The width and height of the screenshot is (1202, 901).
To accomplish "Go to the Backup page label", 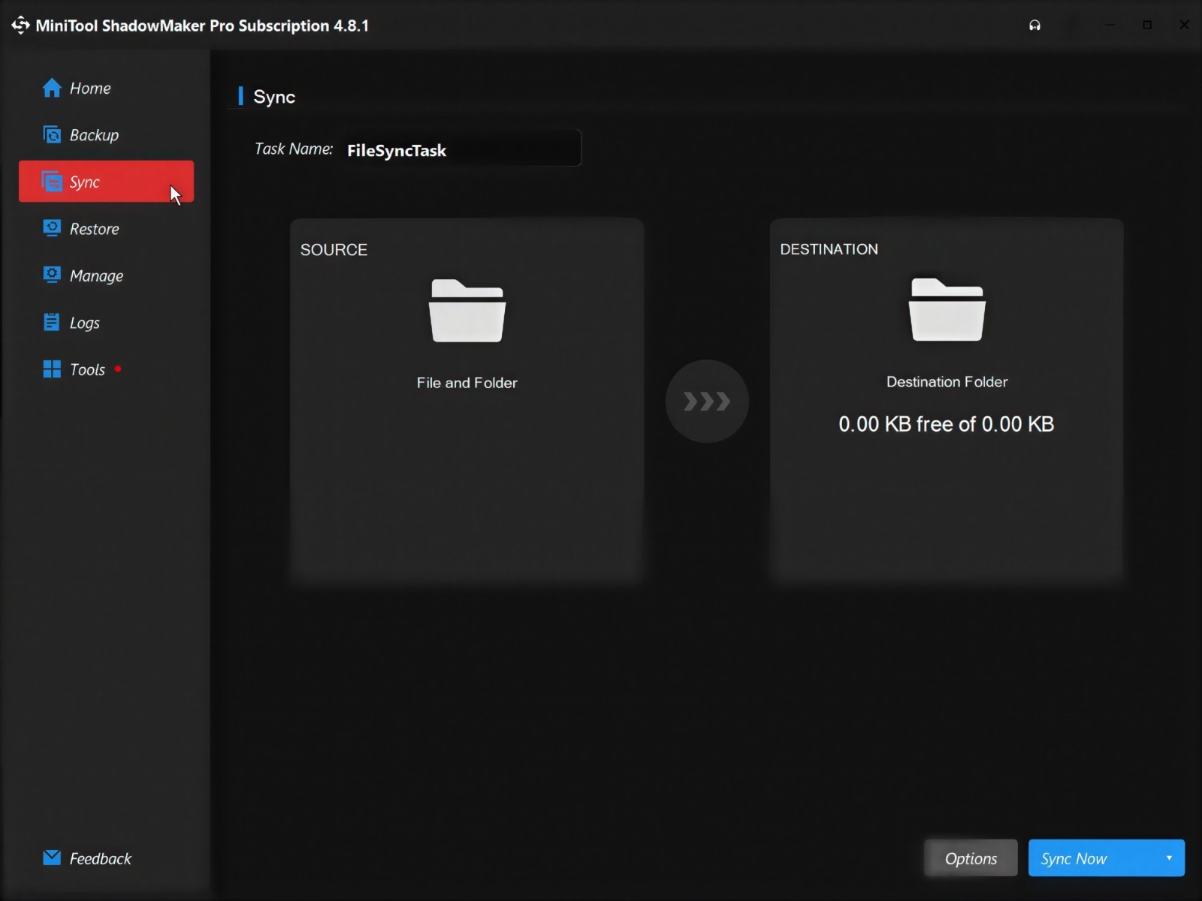I will (x=94, y=135).
